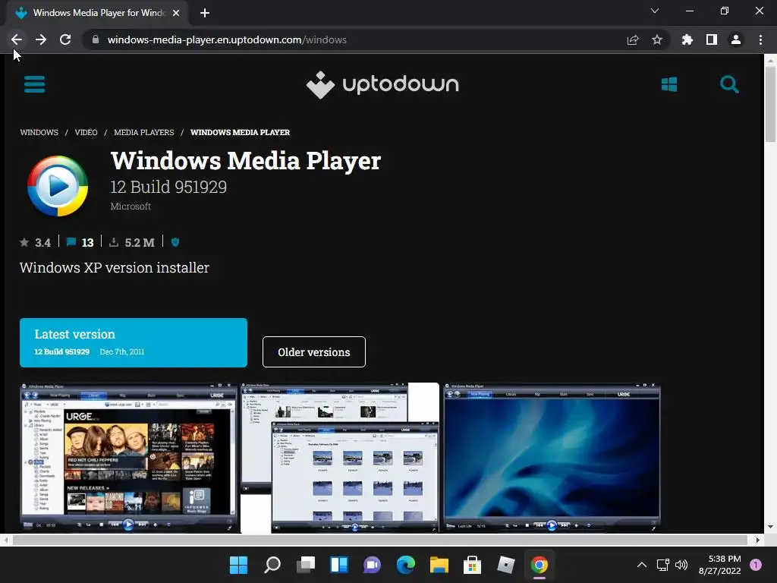
Task: Open Chrome extensions puzzle icon
Action: [x=687, y=39]
